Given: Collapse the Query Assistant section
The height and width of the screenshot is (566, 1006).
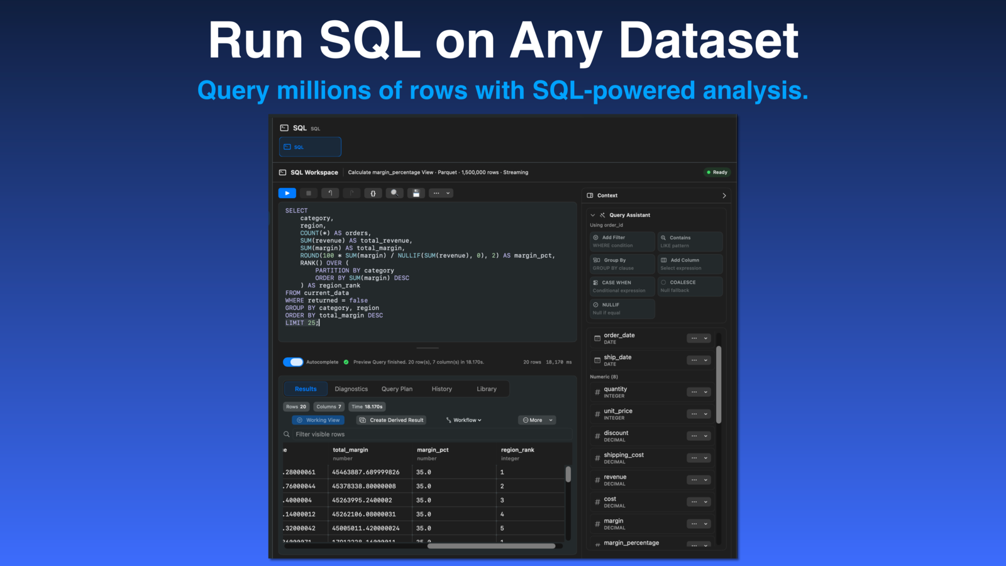Looking at the screenshot, I should 592,215.
